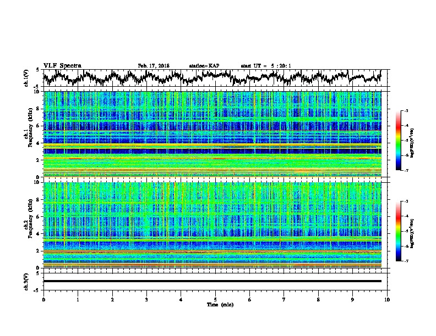Click the "station=KAP" header label
The height and width of the screenshot is (336, 436).
click(204, 66)
